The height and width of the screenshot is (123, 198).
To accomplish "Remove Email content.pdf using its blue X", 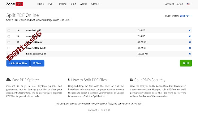I will pos(190,54).
